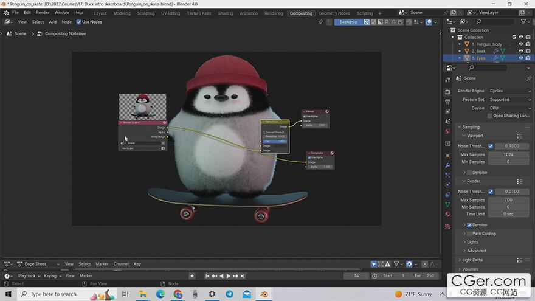Open Blender icon in the Windows taskbar

[264, 294]
